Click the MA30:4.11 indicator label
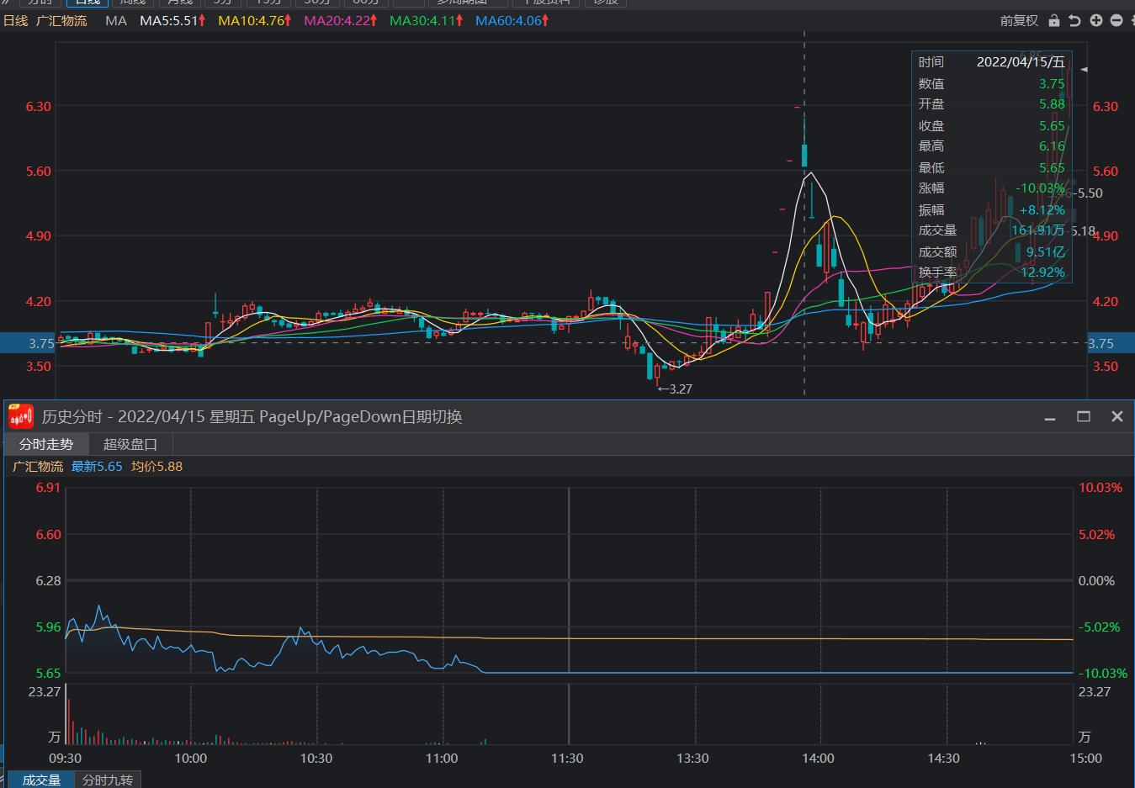The image size is (1135, 788). point(426,20)
